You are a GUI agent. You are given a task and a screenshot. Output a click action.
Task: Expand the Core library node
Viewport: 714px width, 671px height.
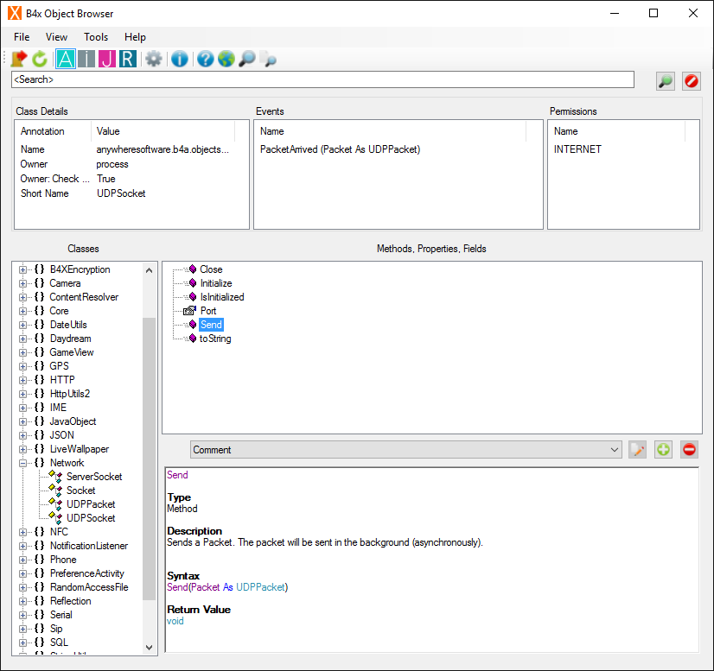click(22, 311)
